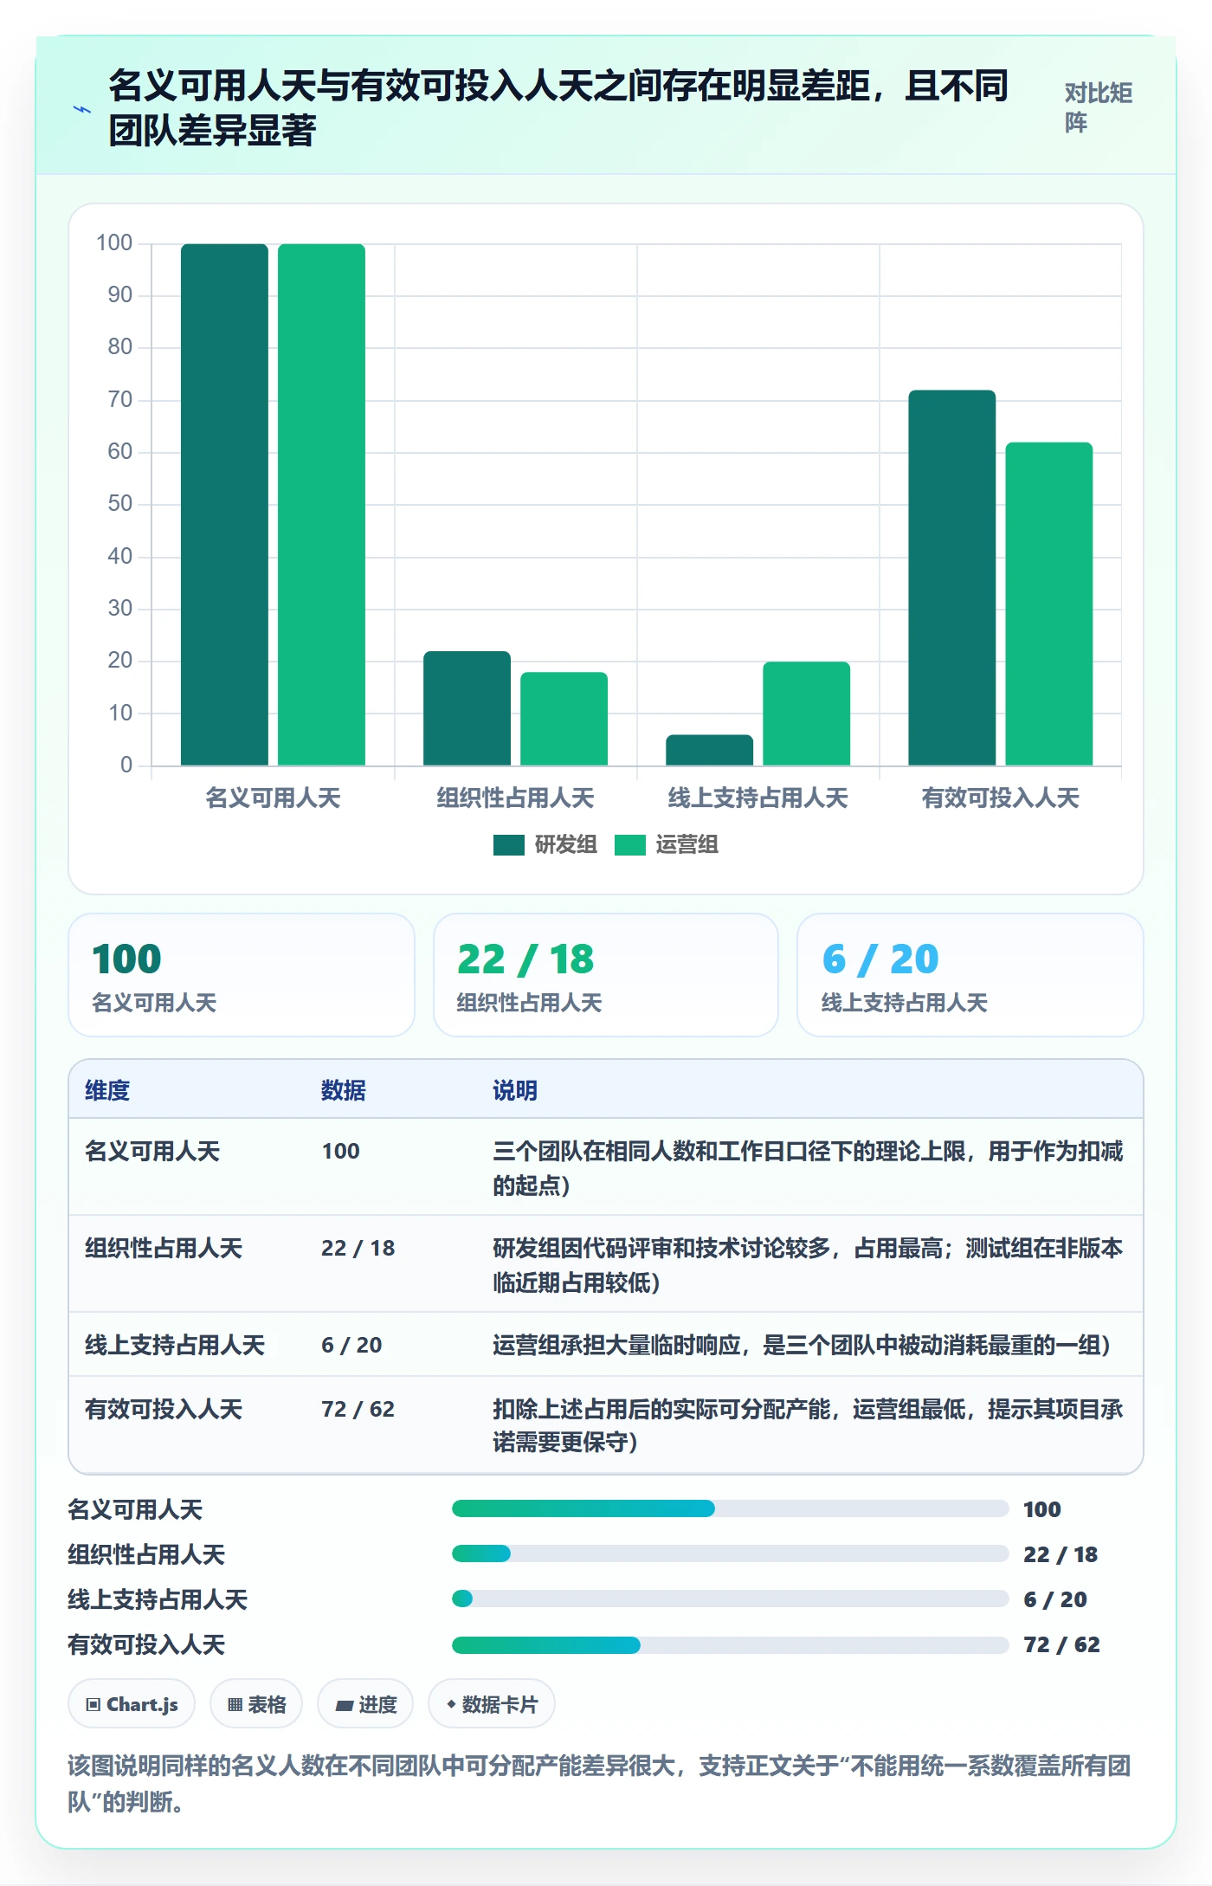The image size is (1212, 1886).
Task: Toggle the 研发组 legend color swatch
Action: tap(508, 845)
